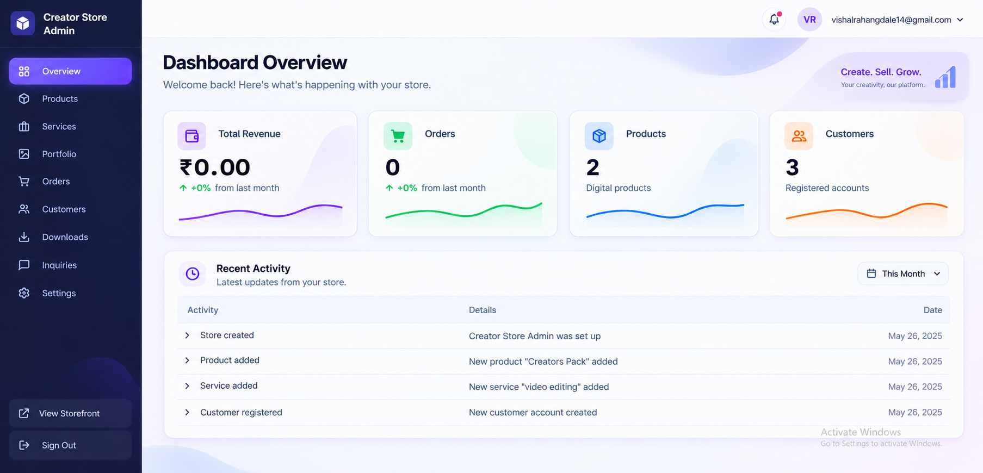Click the Registered accounts label
Screen dimensions: 983x473
tap(827, 188)
